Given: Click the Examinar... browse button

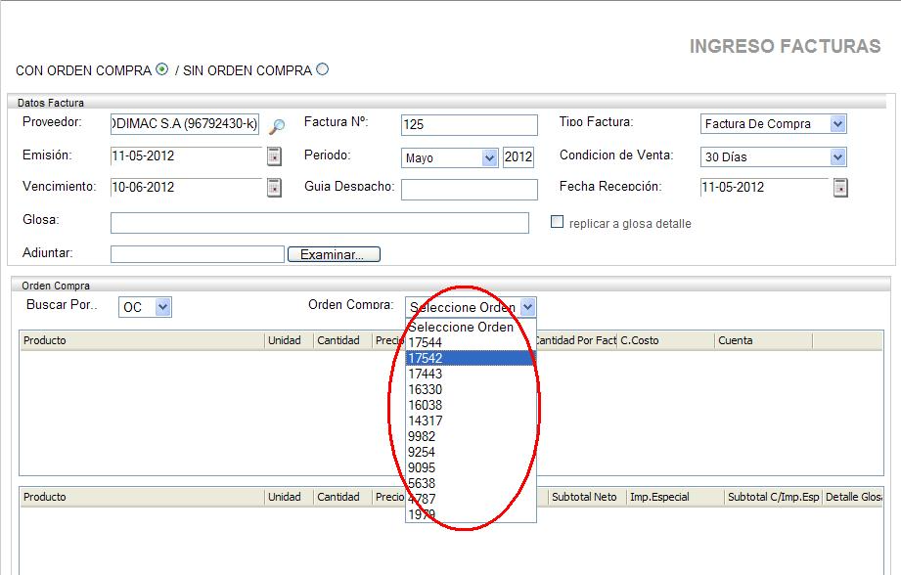Looking at the screenshot, I should [334, 254].
